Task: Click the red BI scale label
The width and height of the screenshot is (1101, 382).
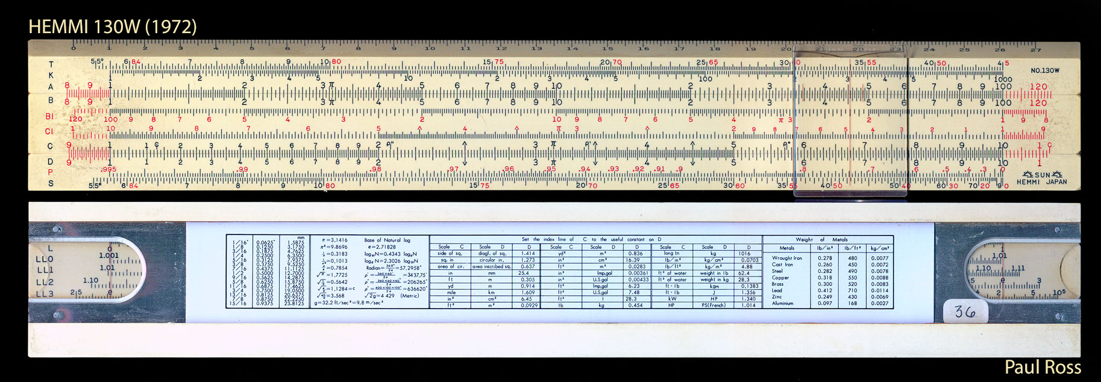Action: tap(49, 116)
